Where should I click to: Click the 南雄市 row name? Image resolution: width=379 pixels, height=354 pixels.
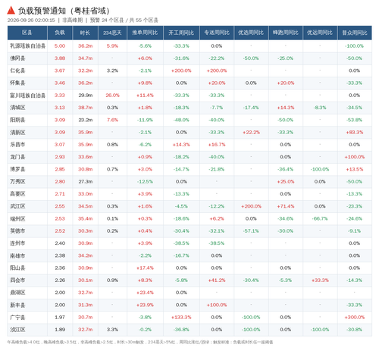point(17,255)
